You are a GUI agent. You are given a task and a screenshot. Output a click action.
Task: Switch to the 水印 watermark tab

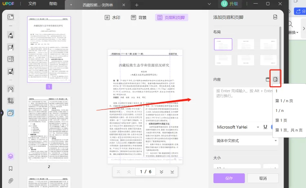pyautogui.click(x=113, y=17)
